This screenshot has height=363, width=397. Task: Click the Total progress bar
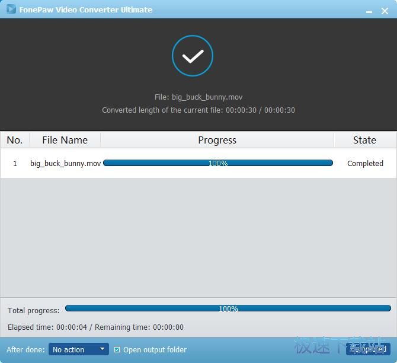coord(228,308)
